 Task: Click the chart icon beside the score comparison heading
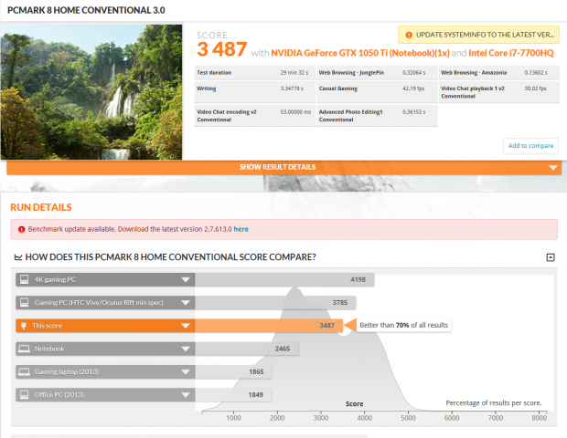(x=18, y=257)
